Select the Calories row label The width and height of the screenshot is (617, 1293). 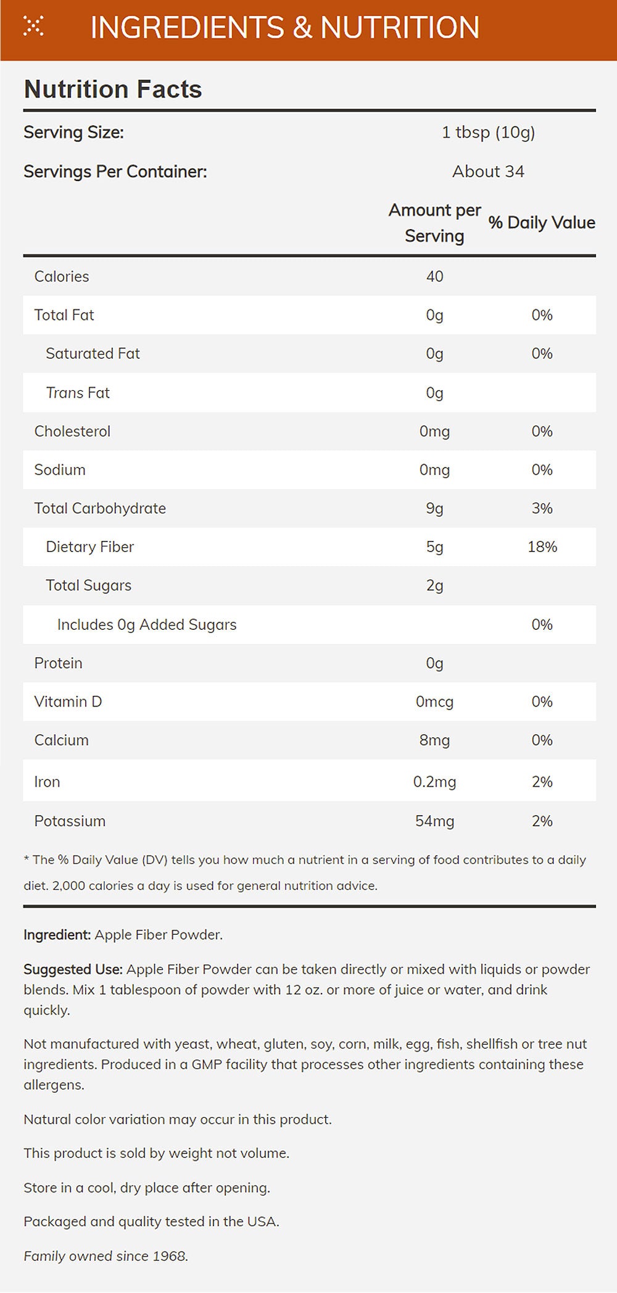click(x=62, y=277)
